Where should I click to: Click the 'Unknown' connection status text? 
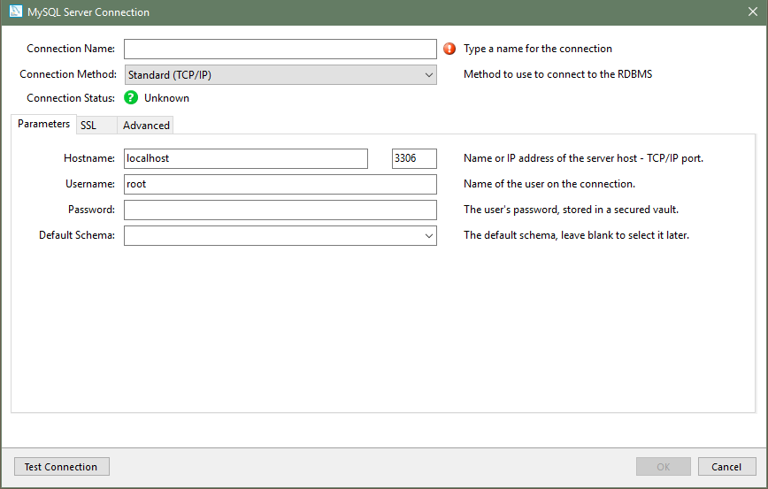click(166, 98)
